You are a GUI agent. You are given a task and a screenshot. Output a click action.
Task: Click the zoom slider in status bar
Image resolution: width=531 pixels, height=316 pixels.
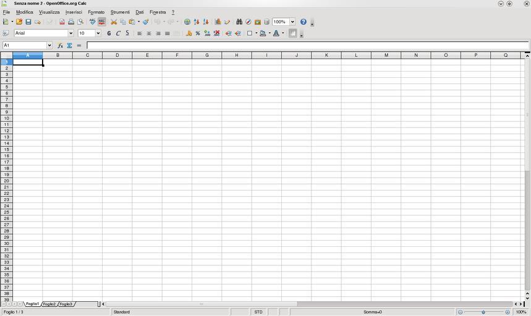click(483, 312)
